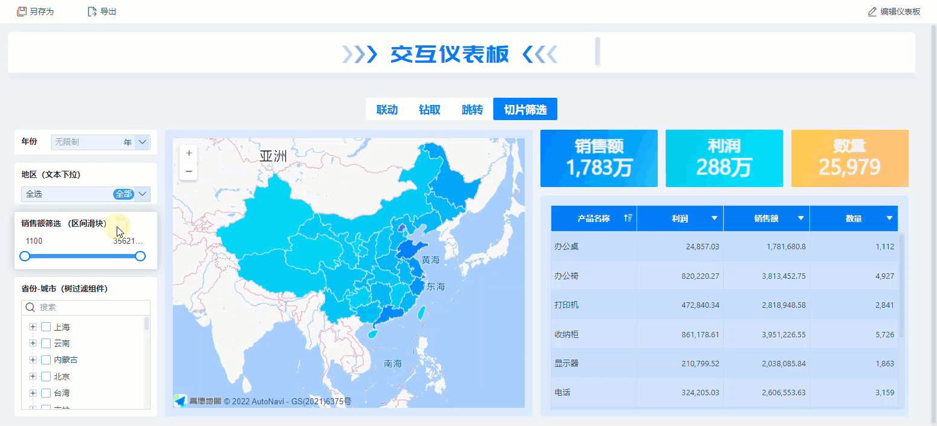Click the 交互仪表板 title text

449,54
